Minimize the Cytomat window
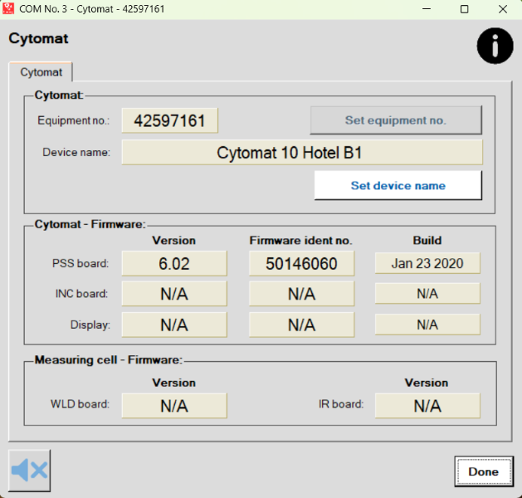This screenshot has width=522, height=498. [x=427, y=9]
